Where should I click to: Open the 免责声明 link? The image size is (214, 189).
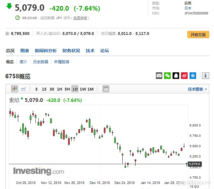pos(81,18)
